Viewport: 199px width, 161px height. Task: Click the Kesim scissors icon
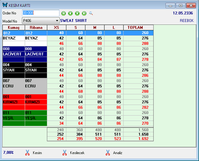27,153
